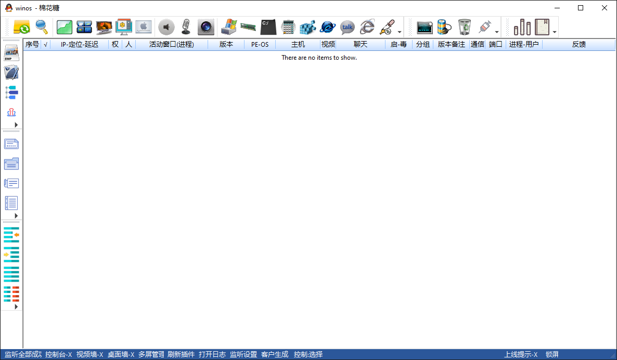The width and height of the screenshot is (617, 360).
Task: Click the blue 'talk' chat bubble icon
Action: click(x=347, y=26)
